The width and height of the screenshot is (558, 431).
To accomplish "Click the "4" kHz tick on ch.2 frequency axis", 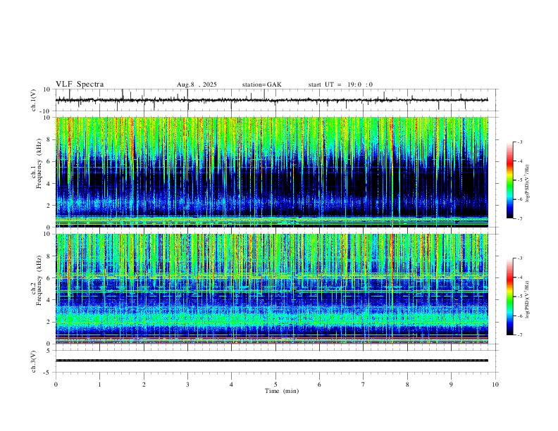I will click(49, 300).
